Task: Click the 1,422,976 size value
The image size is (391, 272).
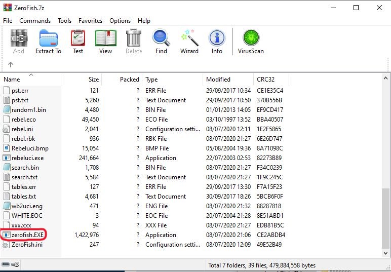Action: (87, 235)
